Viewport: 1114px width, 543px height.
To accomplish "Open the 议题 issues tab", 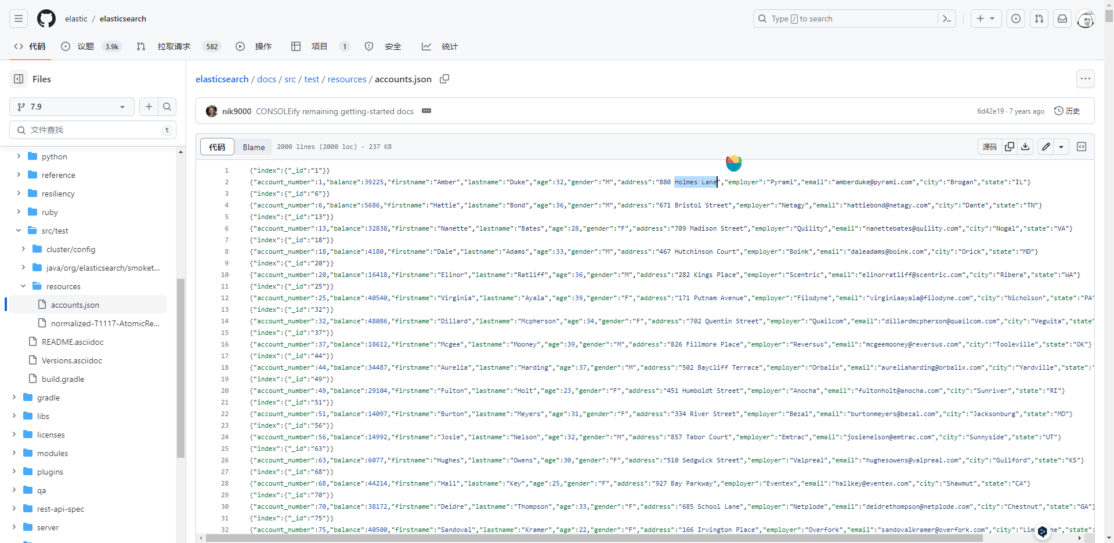I will point(91,46).
